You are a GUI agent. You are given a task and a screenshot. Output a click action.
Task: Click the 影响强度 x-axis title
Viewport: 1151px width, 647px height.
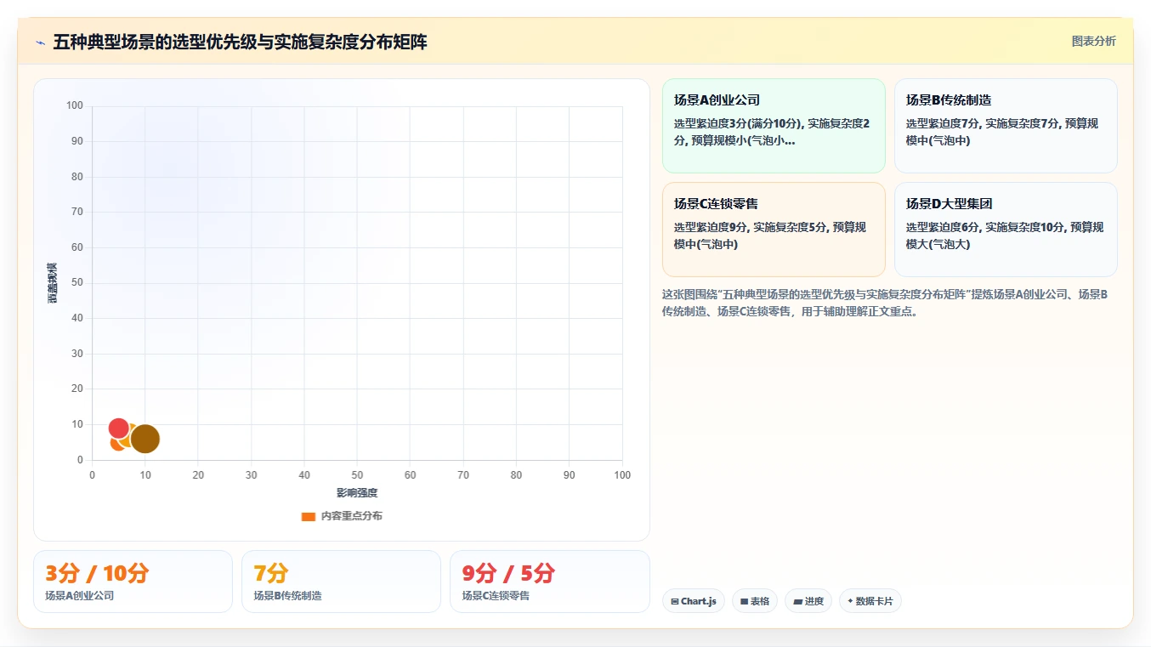point(357,493)
